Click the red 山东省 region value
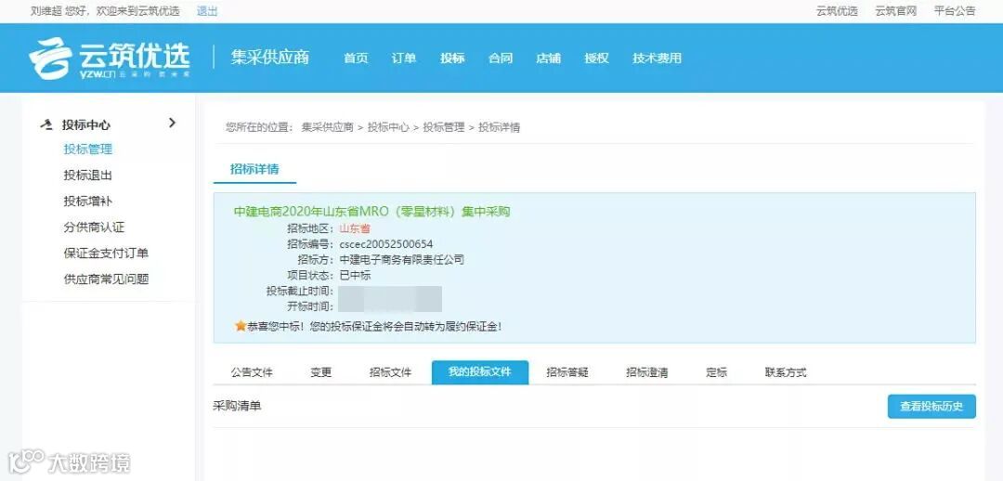The width and height of the screenshot is (1003, 481). click(355, 228)
